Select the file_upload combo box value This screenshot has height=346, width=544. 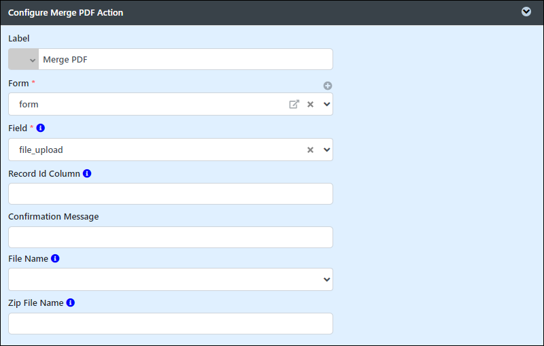click(156, 150)
